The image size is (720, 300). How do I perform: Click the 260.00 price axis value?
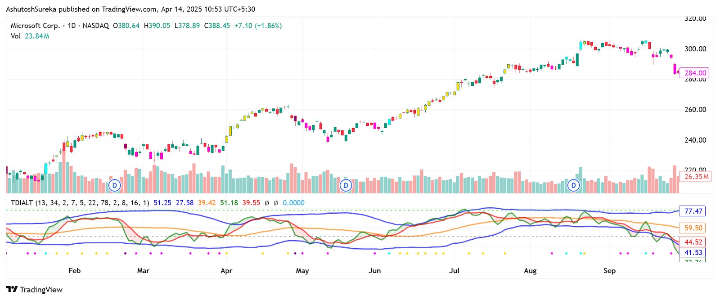pos(695,110)
